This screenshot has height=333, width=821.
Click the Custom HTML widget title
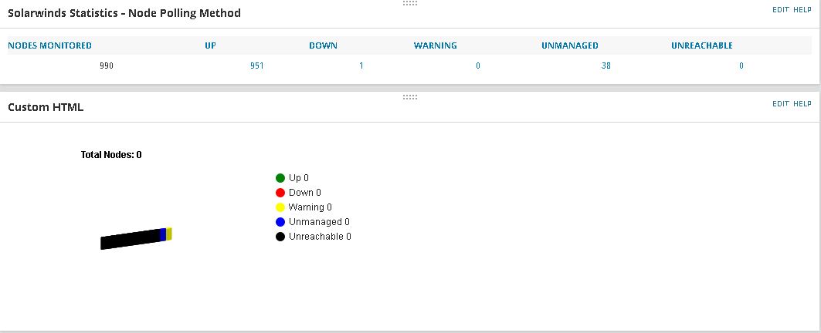tap(46, 107)
